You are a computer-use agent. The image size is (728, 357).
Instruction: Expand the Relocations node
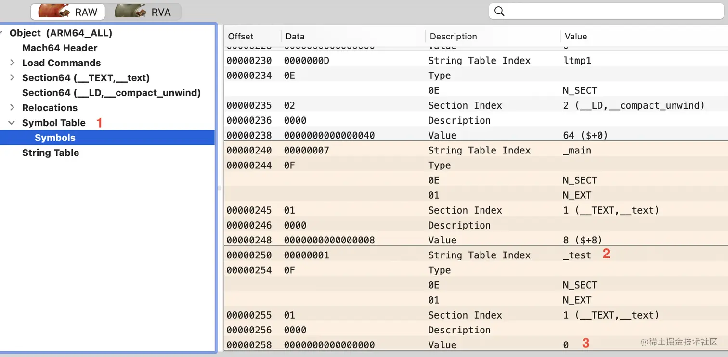[13, 108]
